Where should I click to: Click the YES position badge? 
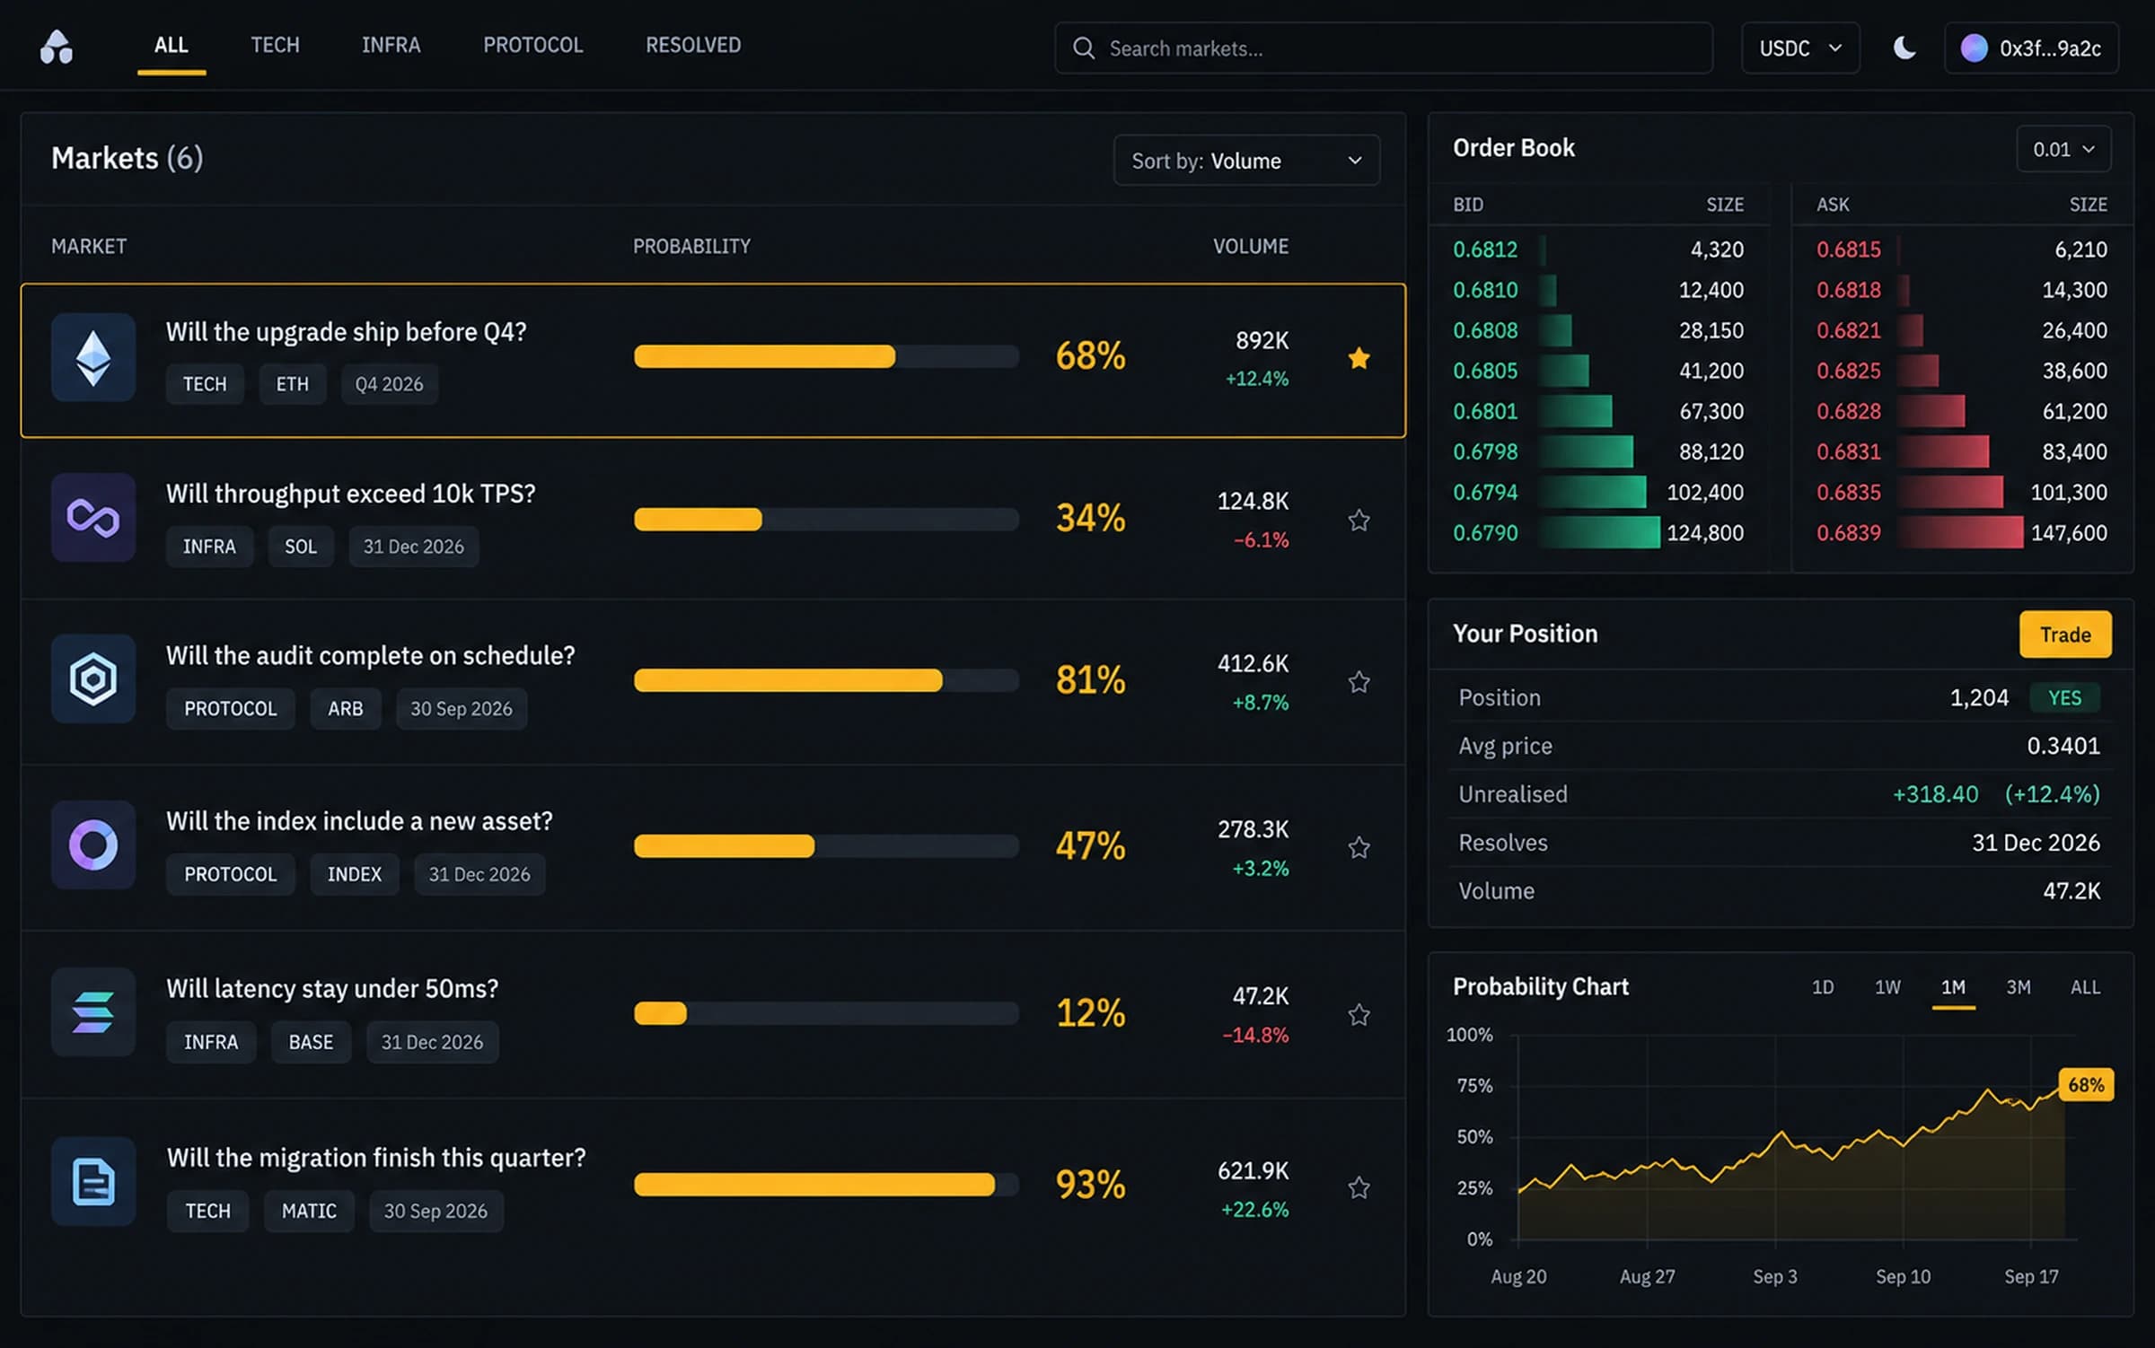(x=2064, y=698)
